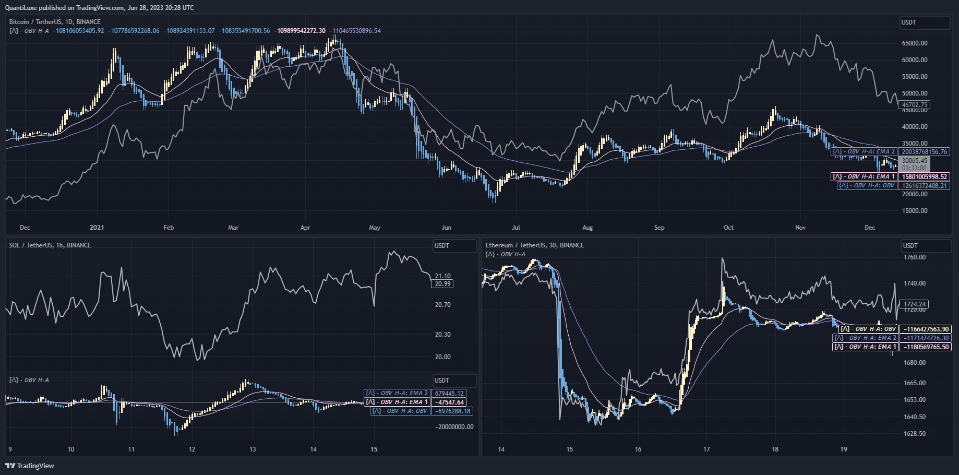Click day 17 on Ethereum time axis
Image resolution: width=959 pixels, height=475 pixels.
[706, 449]
